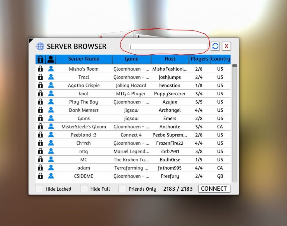Click lock icon on adam row
Viewport: 287px width, 226px height.
40,168
